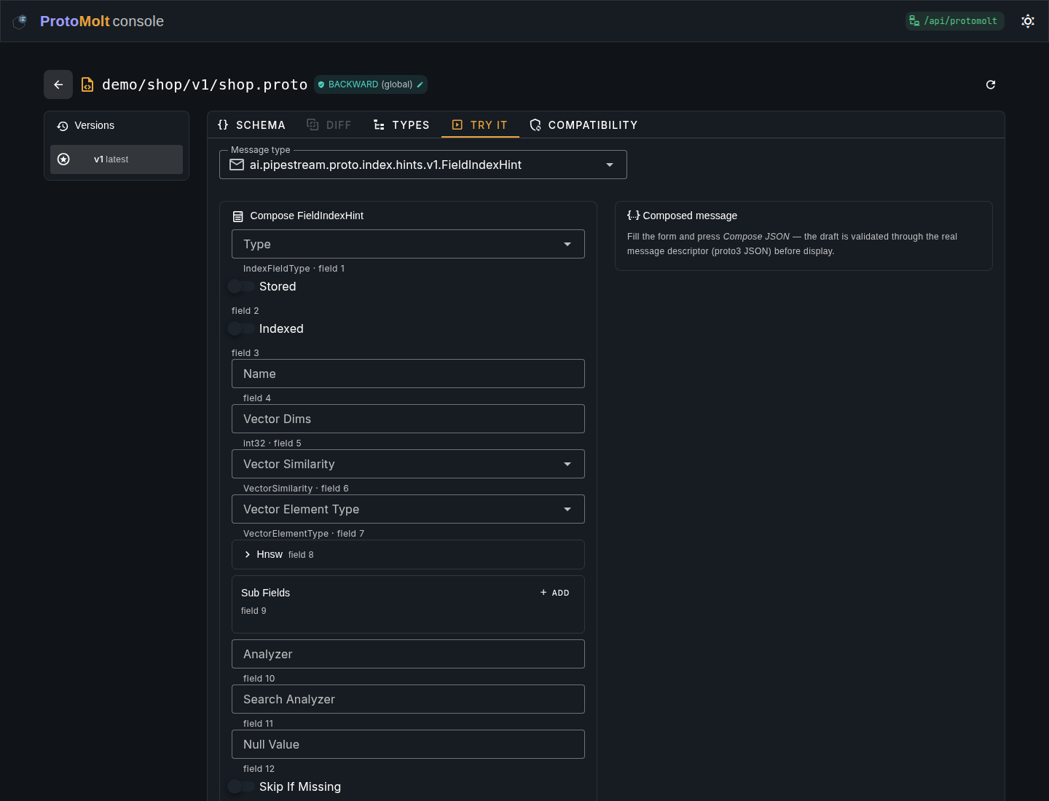Click the int32 · field 5 hint

click(x=272, y=443)
